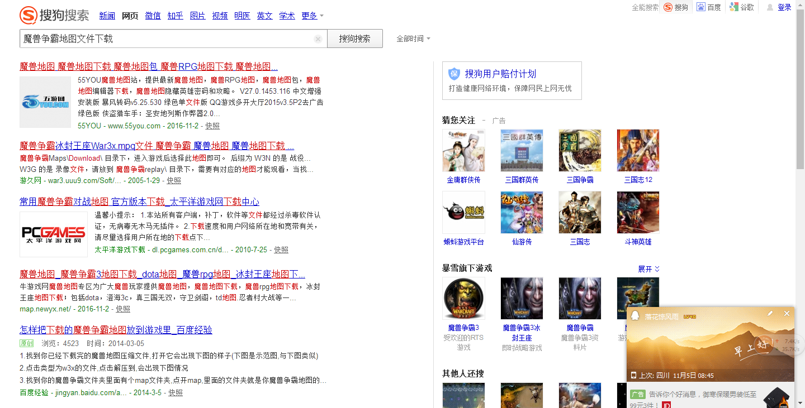
Task: Click the 登录 login link
Action: tap(785, 7)
